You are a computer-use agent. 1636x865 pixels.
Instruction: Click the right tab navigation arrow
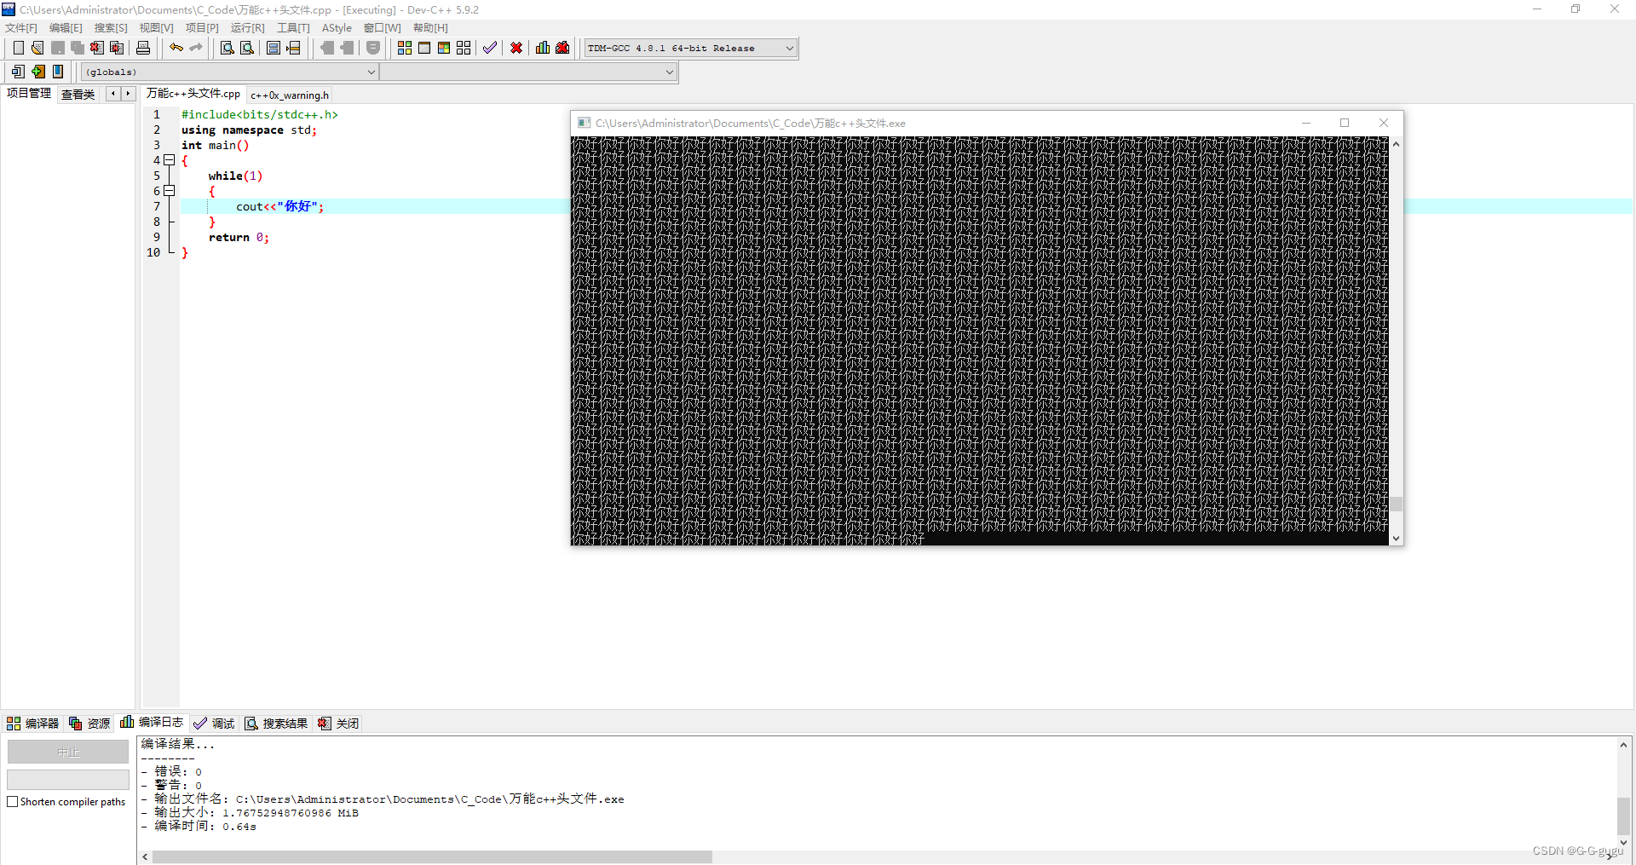(x=128, y=94)
